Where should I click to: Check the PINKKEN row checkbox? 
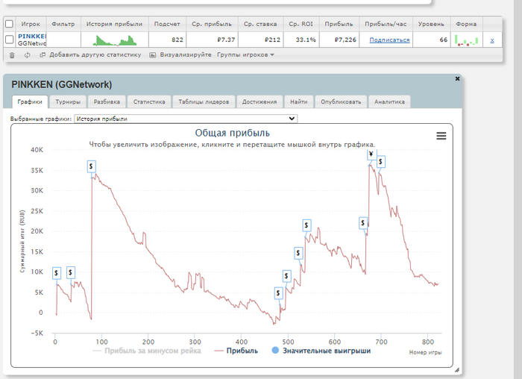(9, 40)
